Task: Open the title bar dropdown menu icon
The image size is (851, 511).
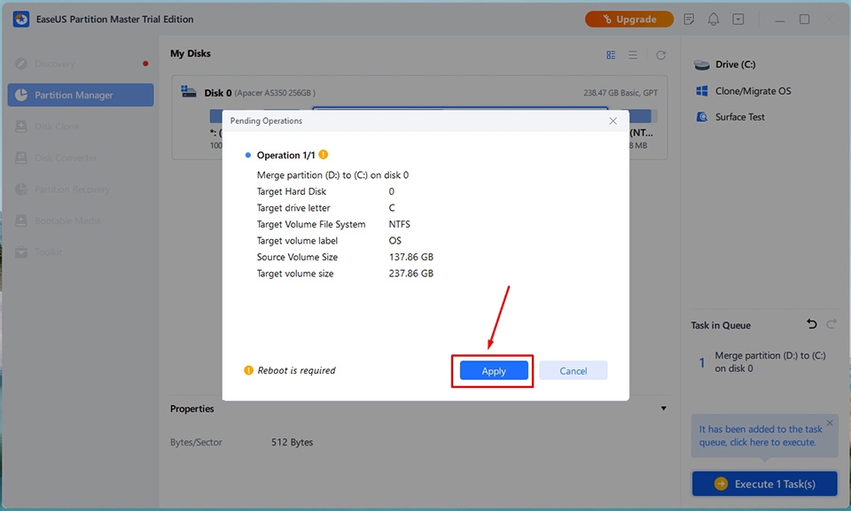Action: click(738, 19)
